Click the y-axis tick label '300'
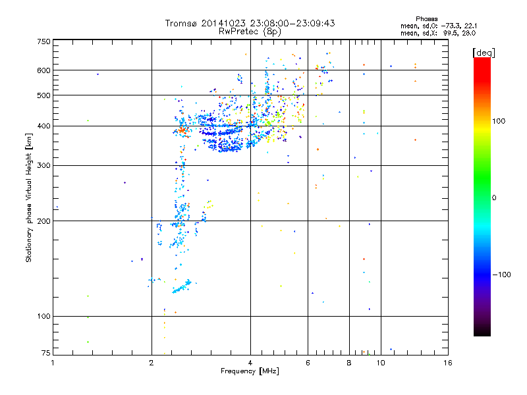The image size is (527, 395). pos(43,165)
